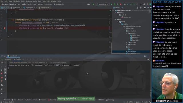183x103 pixels.
Task: Open the Window menu
Action: (53, 1)
